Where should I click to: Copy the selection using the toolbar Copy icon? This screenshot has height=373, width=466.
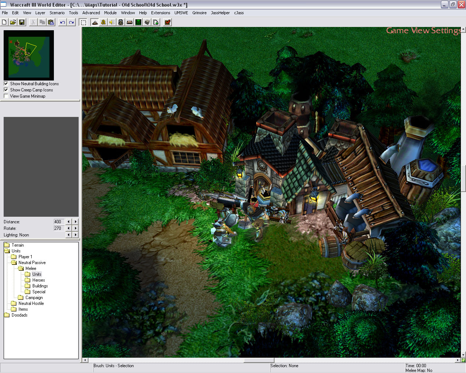pos(42,22)
